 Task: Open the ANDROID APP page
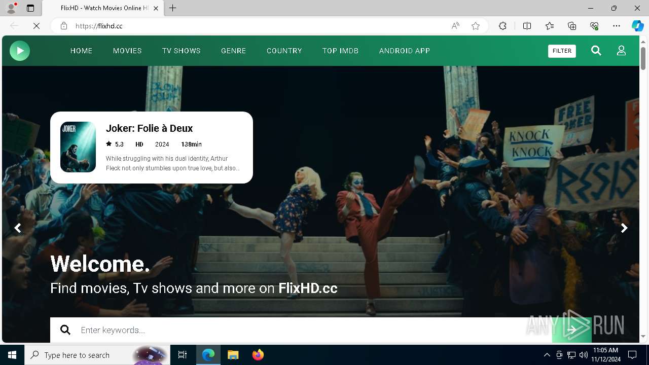click(x=405, y=51)
